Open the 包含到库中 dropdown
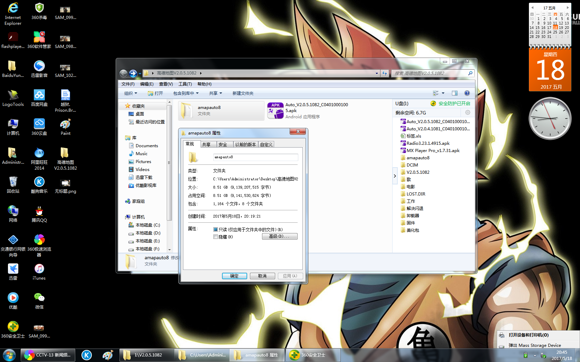580x362 pixels. click(186, 93)
